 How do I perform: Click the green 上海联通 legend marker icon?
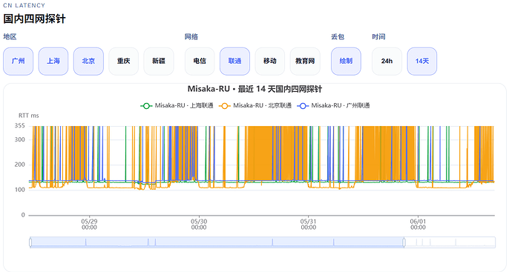pyautogui.click(x=146, y=106)
